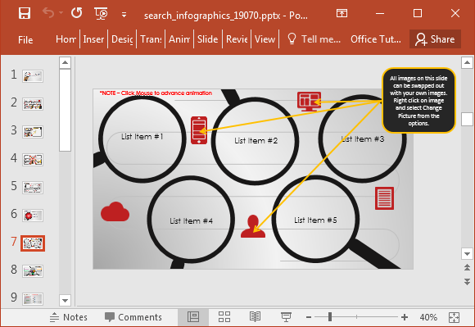Select slide 8 thumbnail

(x=33, y=271)
